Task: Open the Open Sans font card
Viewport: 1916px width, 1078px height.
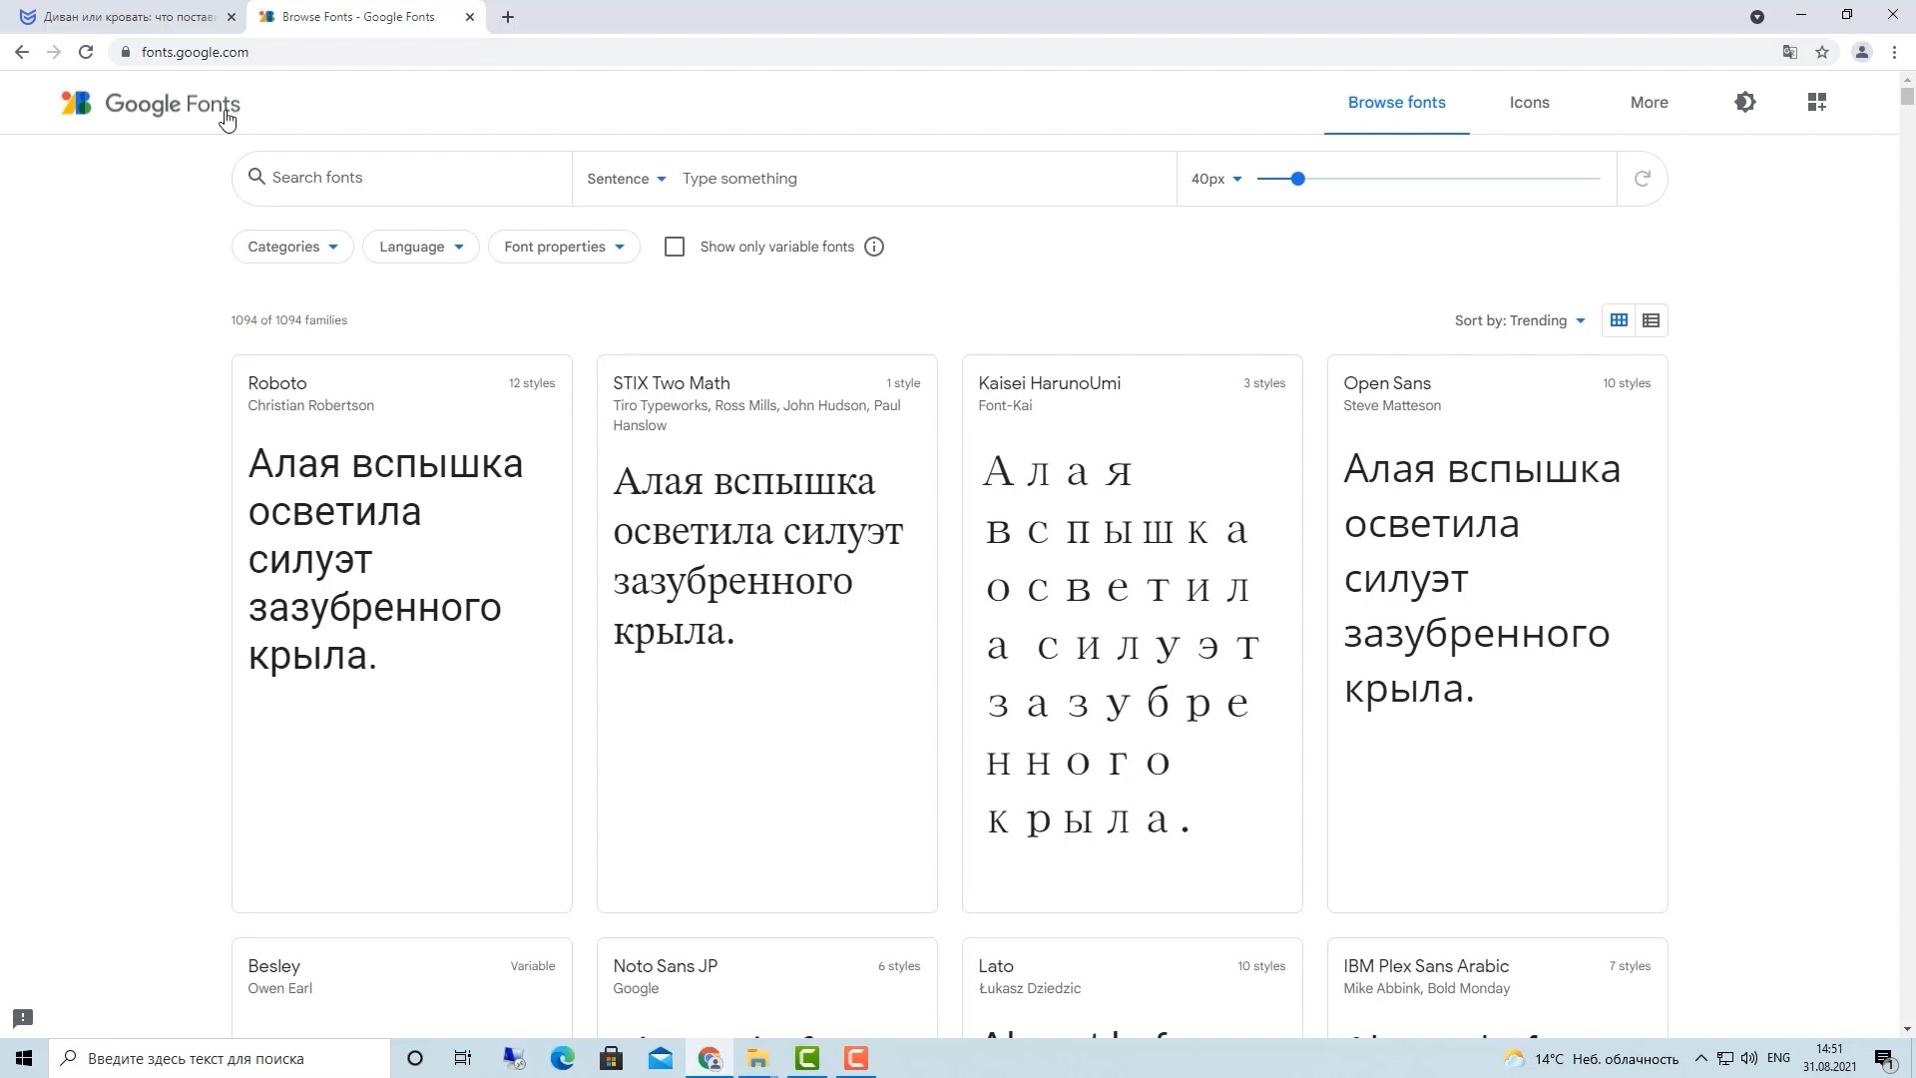Action: (1498, 634)
